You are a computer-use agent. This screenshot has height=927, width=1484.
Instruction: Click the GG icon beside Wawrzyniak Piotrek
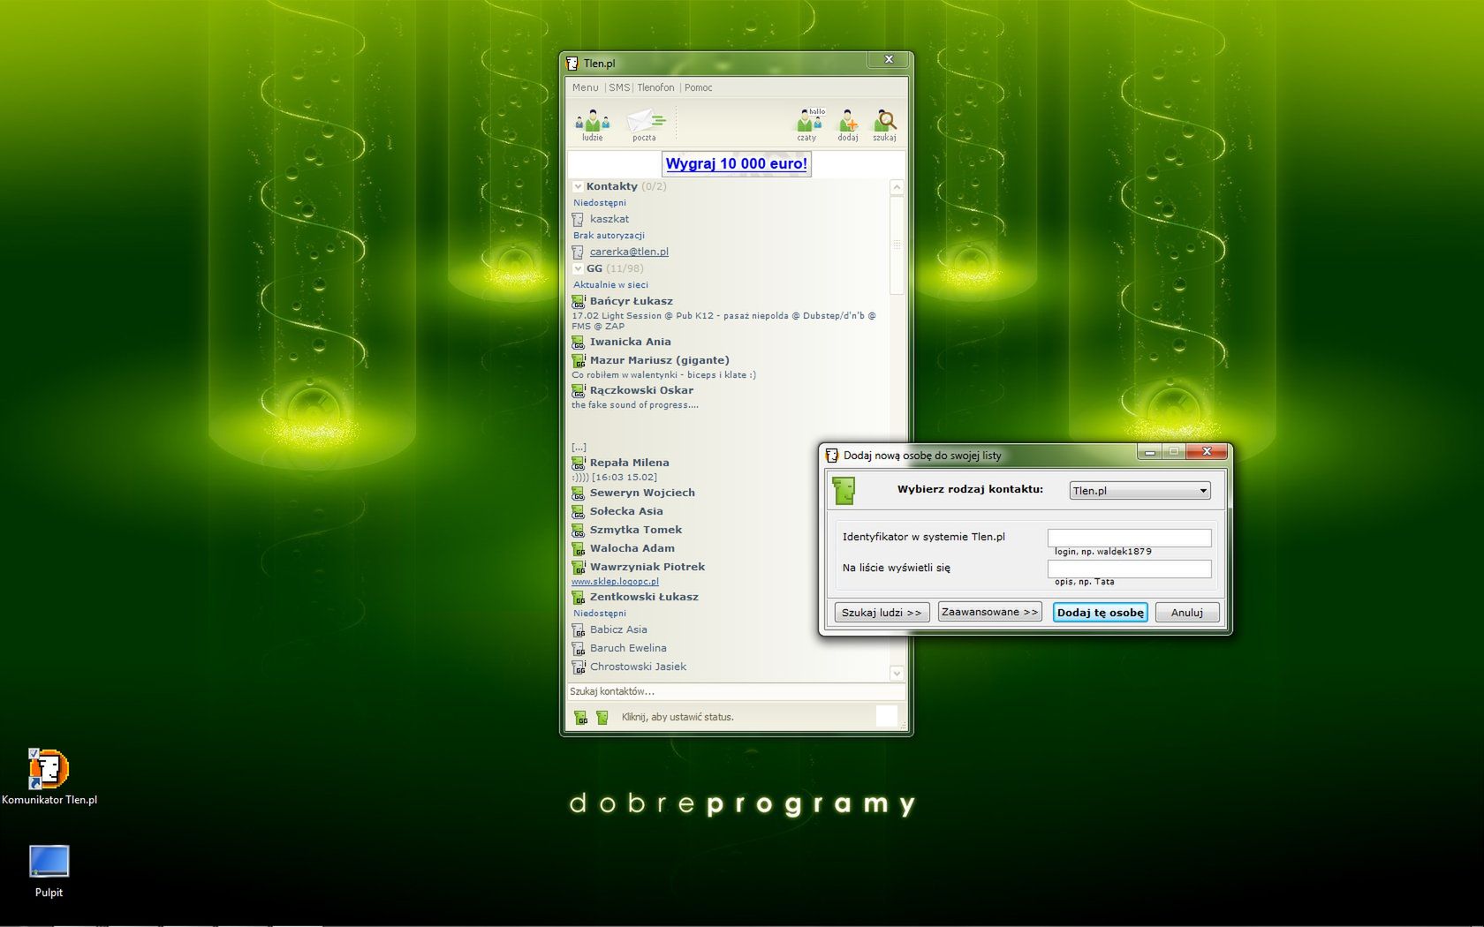(x=579, y=567)
